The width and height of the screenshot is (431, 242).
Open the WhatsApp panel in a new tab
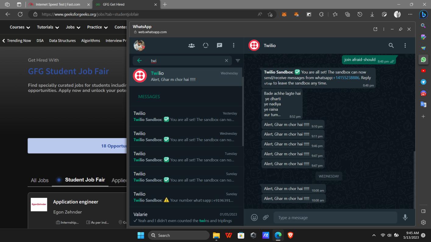click(375, 29)
